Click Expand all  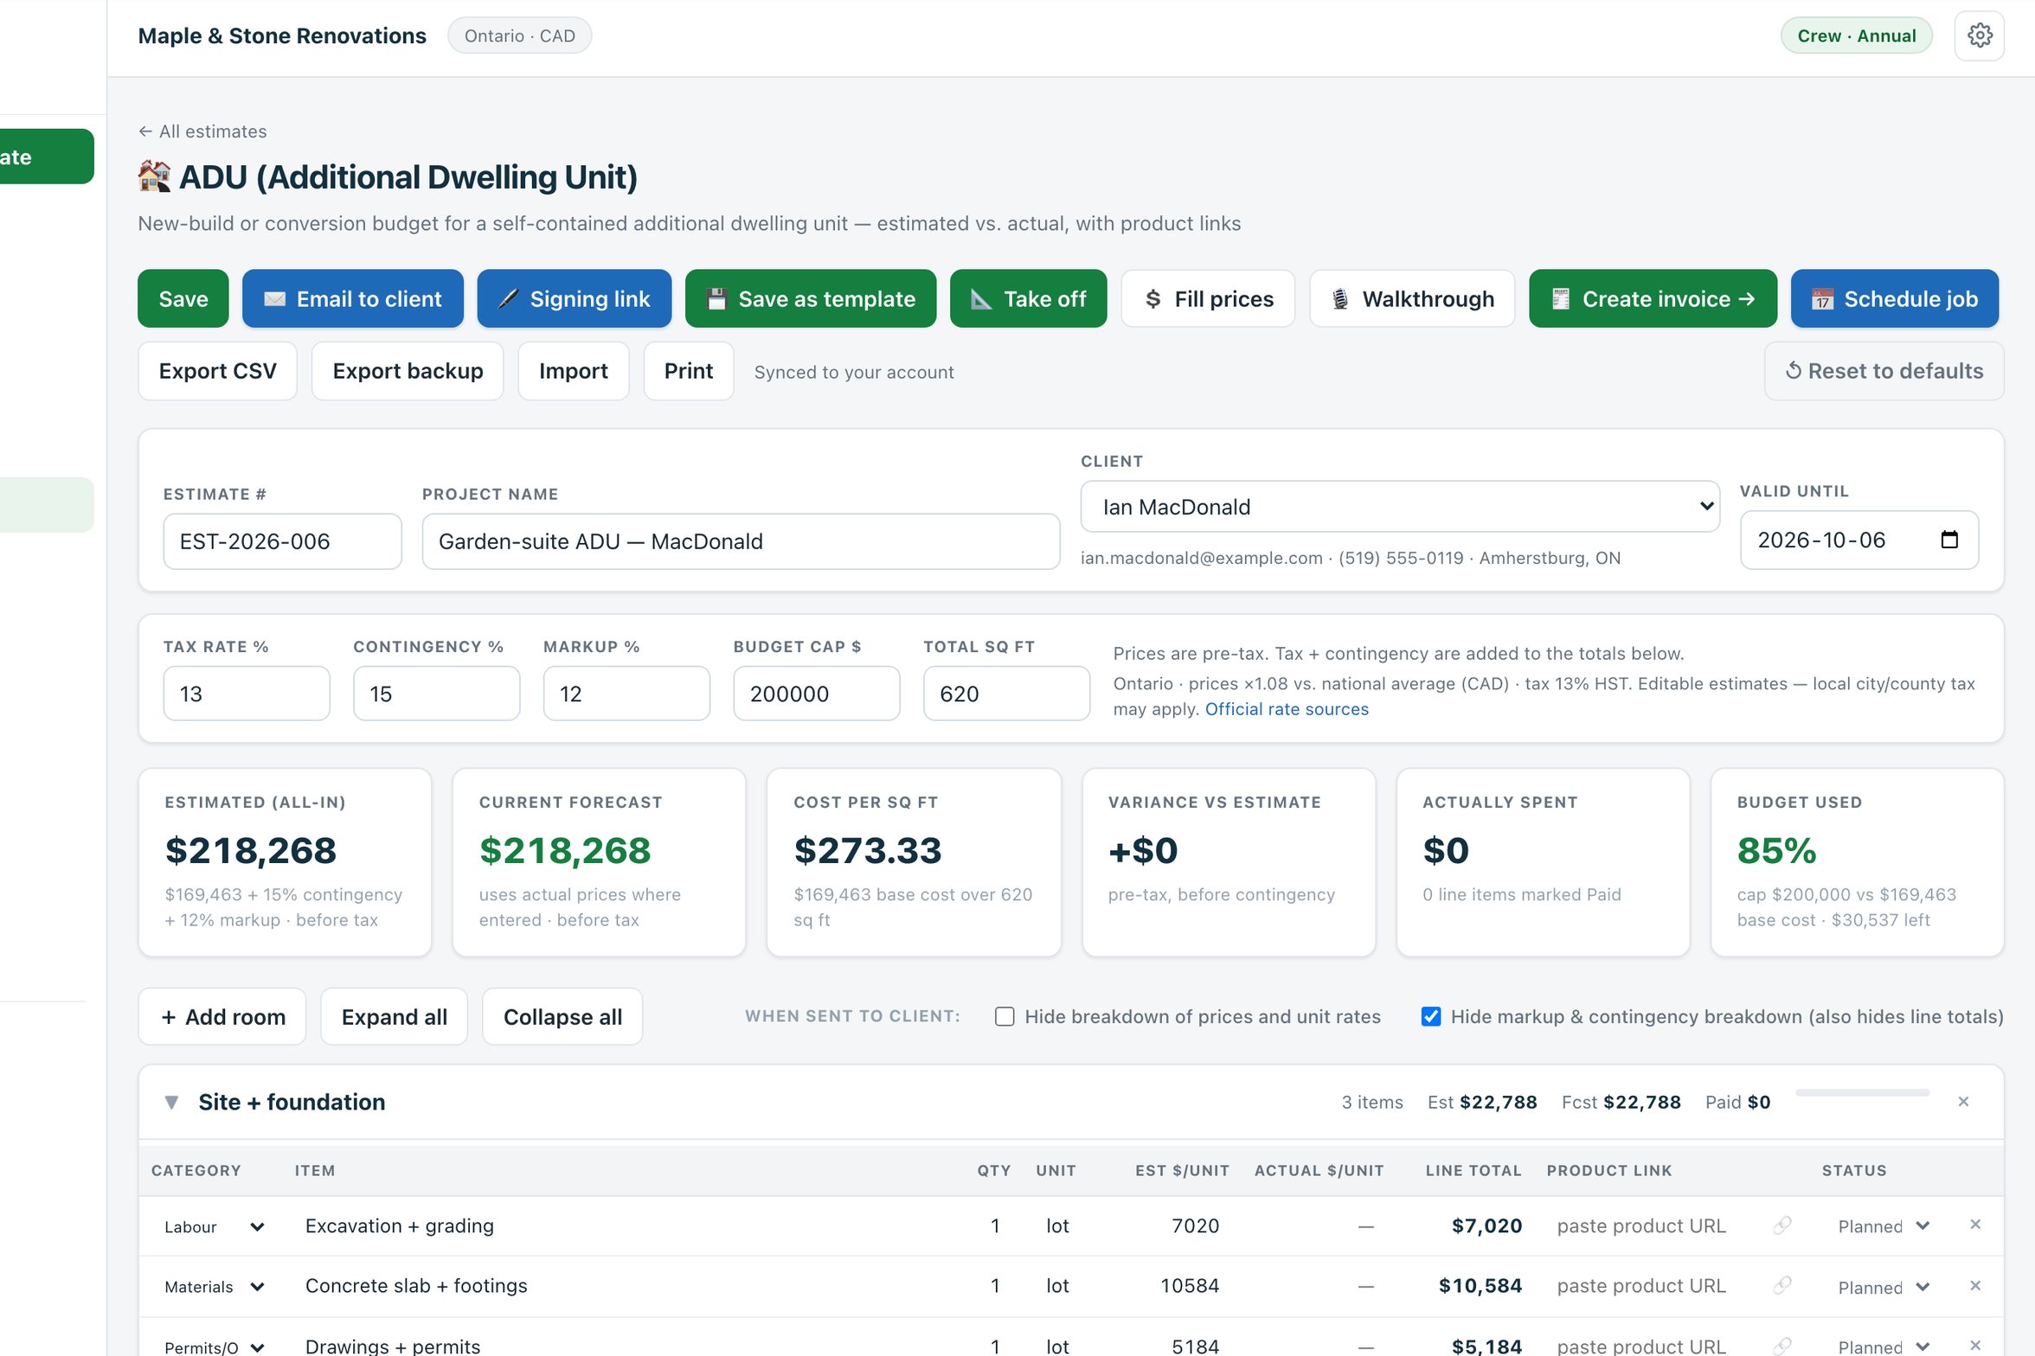tap(394, 1016)
